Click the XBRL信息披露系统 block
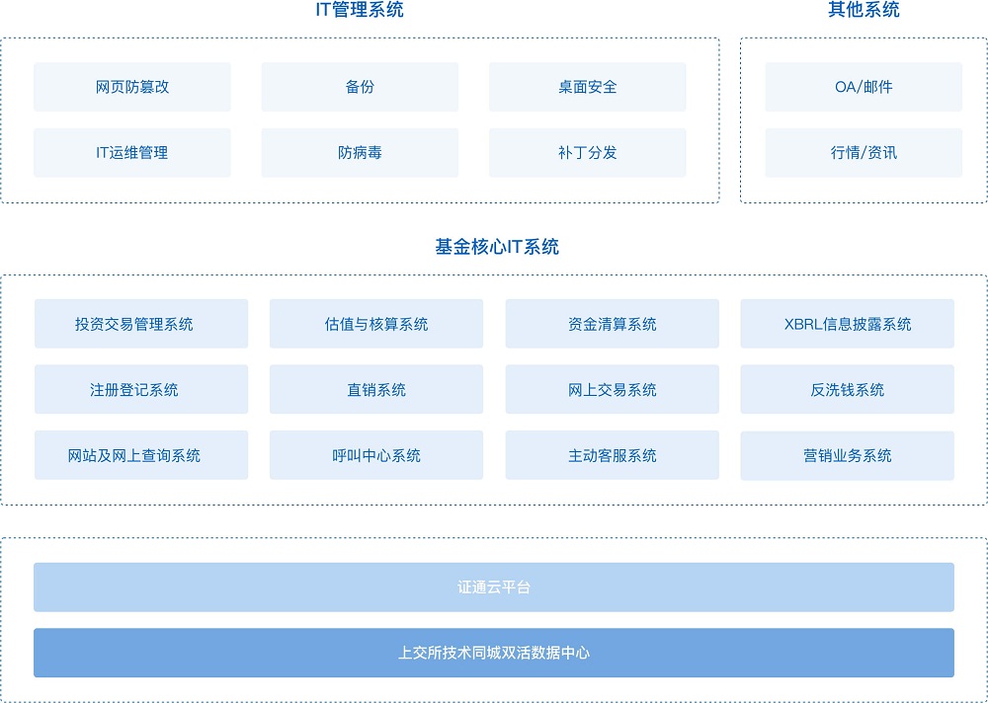The height and width of the screenshot is (703, 988). [x=847, y=324]
